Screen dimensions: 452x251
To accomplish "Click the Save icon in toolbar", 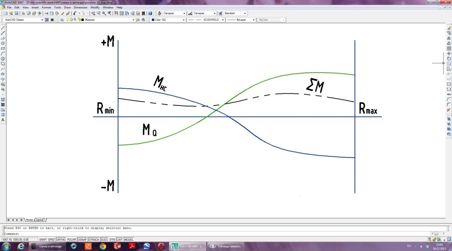I will tap(16, 13).
